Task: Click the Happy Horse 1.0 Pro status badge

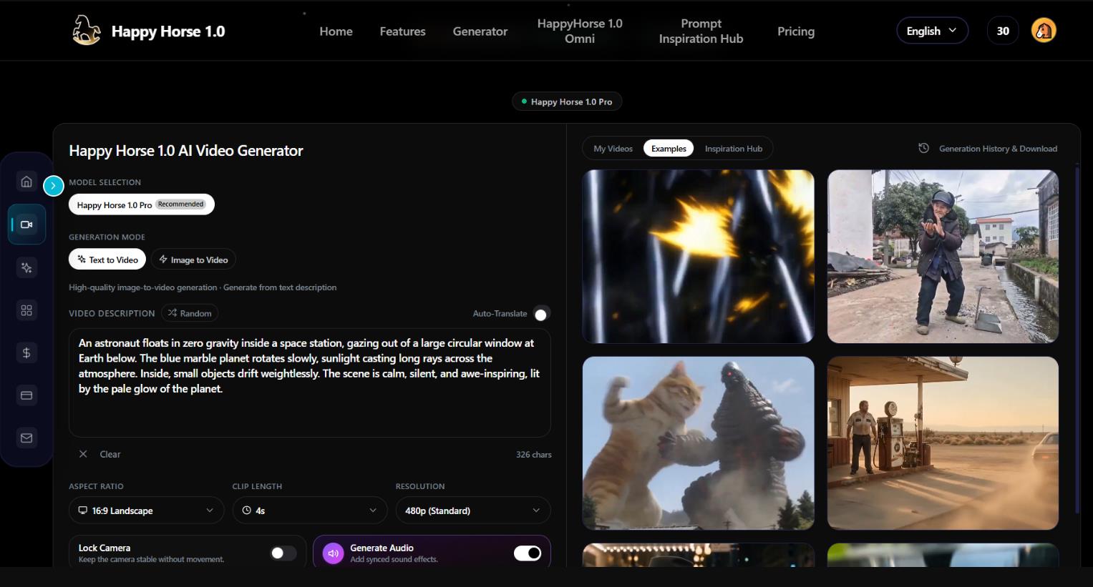Action: [567, 102]
